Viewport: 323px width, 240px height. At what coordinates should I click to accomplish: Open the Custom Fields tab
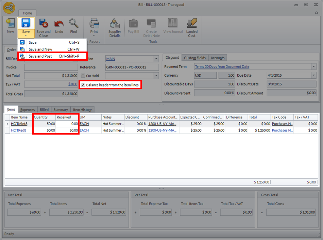[195, 58]
